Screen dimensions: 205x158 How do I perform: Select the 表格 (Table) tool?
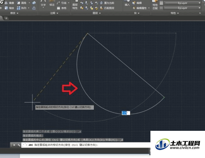[x=62, y=8]
